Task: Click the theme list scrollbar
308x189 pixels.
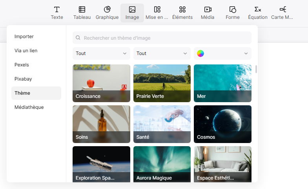Action: [x=256, y=69]
